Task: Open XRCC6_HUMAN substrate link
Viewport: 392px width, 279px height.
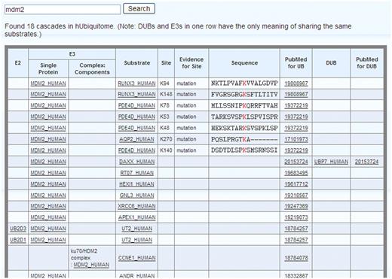Action: pos(136,206)
